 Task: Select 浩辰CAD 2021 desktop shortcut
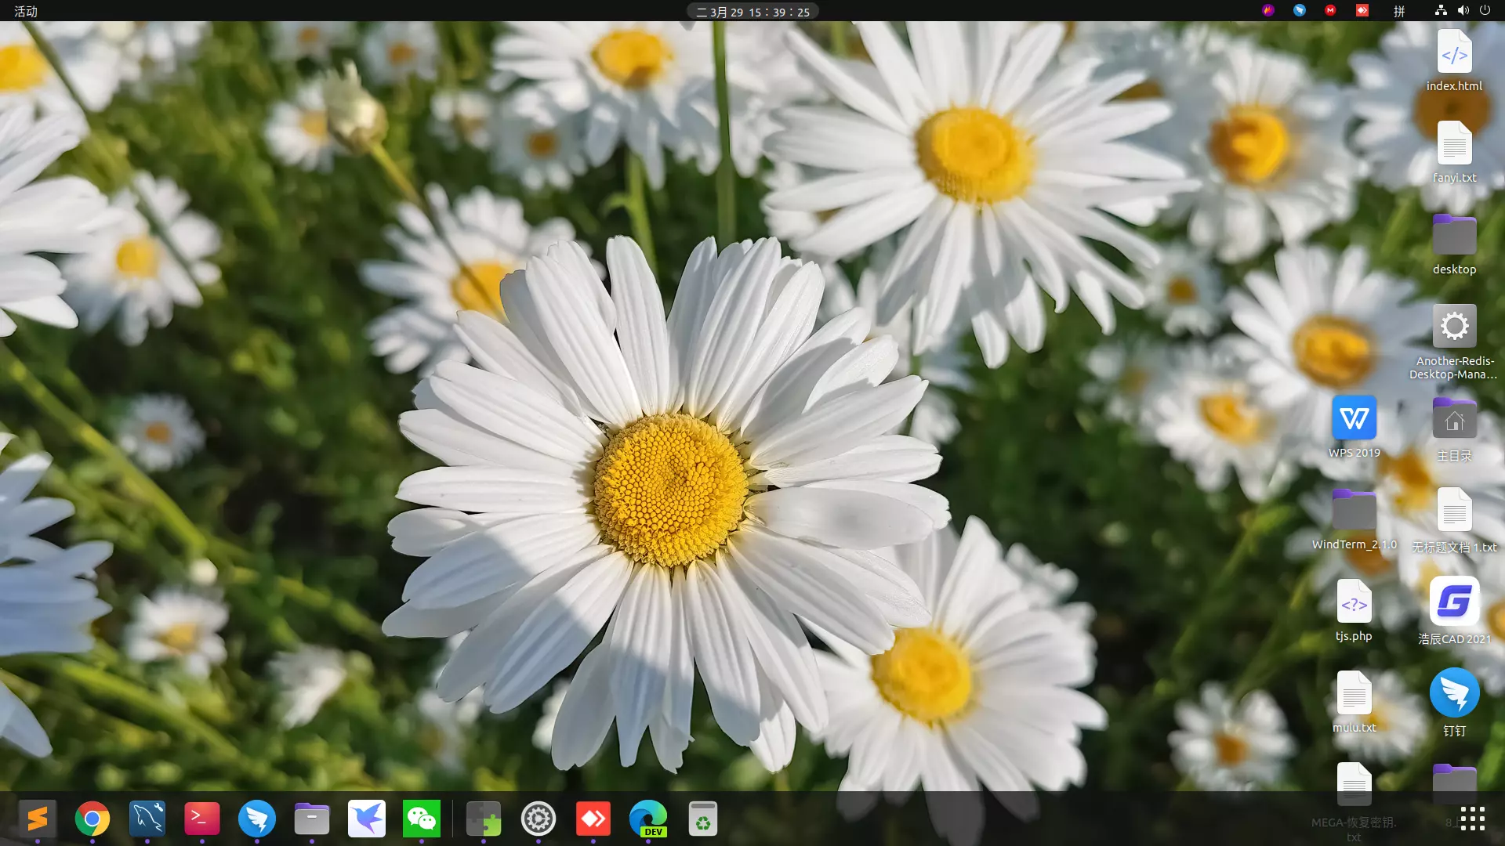point(1454,611)
